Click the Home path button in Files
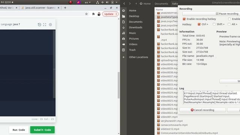Viewport: 240px width, 135px height. [x=145, y=3]
